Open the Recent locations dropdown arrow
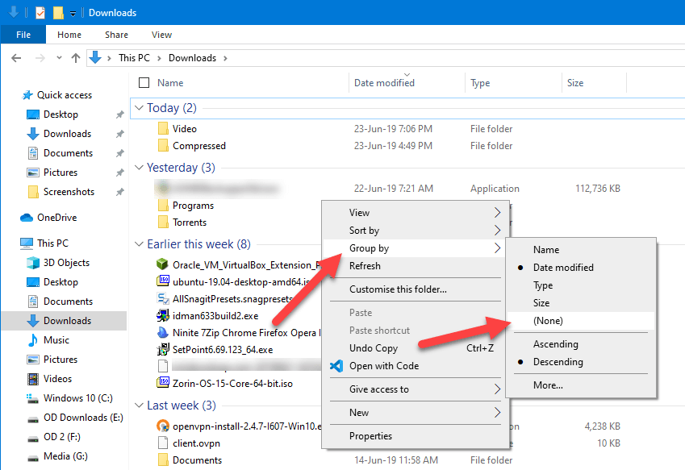685x470 pixels. point(60,57)
